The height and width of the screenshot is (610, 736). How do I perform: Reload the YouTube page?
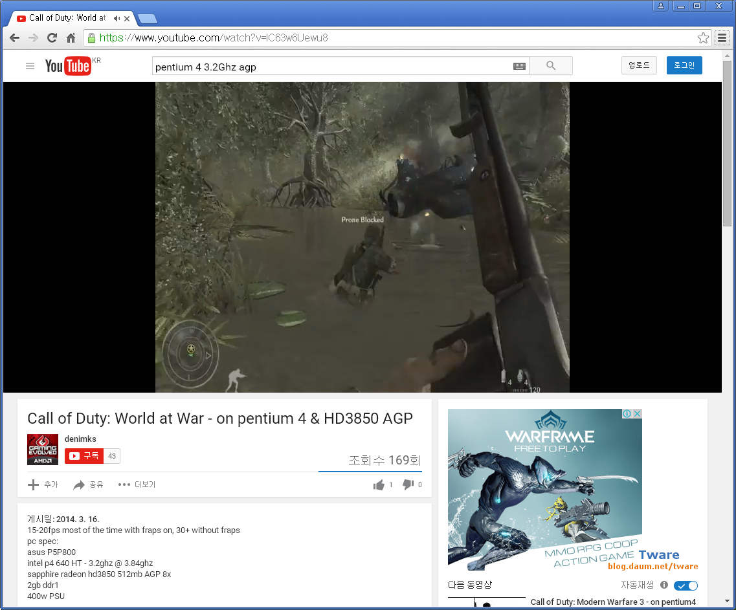point(52,38)
